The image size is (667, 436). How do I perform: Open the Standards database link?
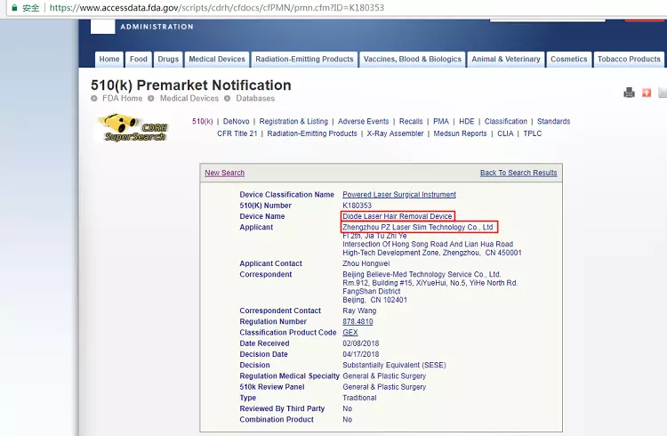point(553,121)
